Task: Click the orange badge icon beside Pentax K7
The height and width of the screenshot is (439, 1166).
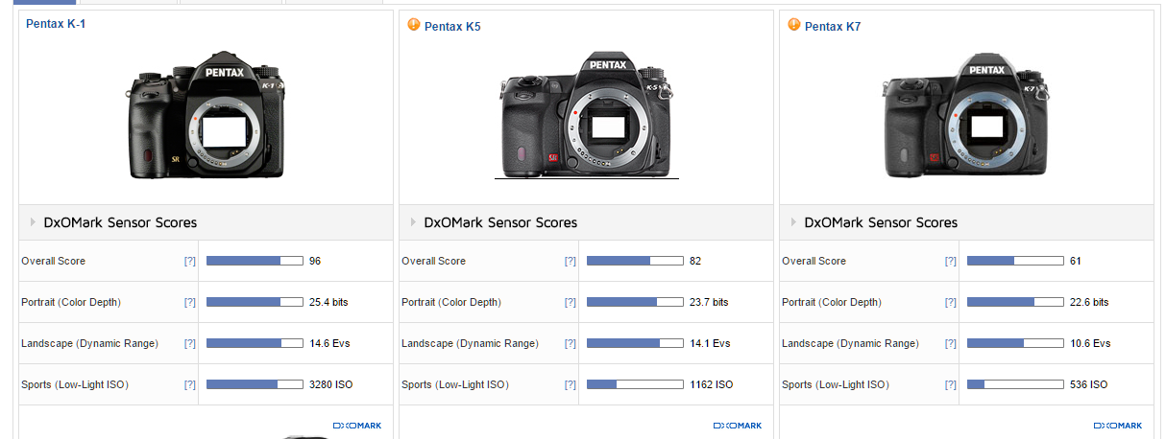Action: pos(794,25)
